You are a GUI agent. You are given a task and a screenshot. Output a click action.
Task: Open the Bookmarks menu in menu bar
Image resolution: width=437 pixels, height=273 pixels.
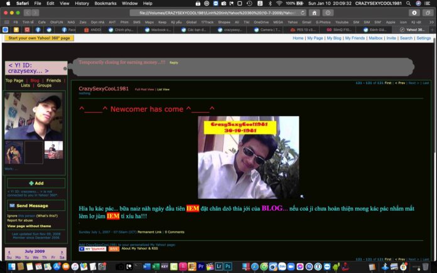(x=105, y=3)
